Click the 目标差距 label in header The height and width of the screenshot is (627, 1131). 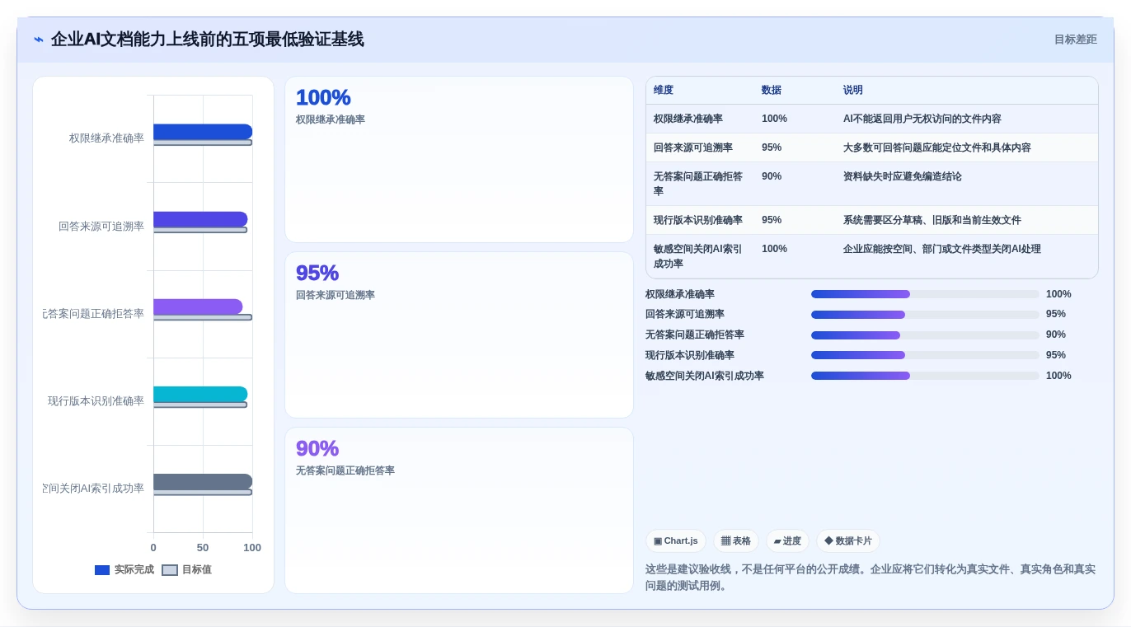[x=1075, y=40]
